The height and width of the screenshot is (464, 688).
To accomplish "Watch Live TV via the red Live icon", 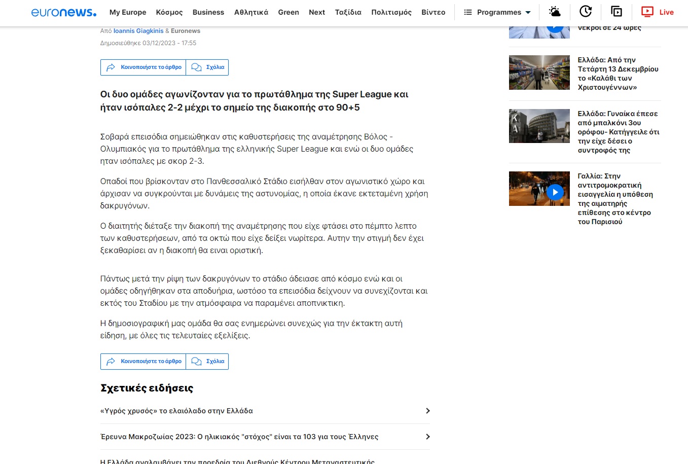I will point(657,12).
